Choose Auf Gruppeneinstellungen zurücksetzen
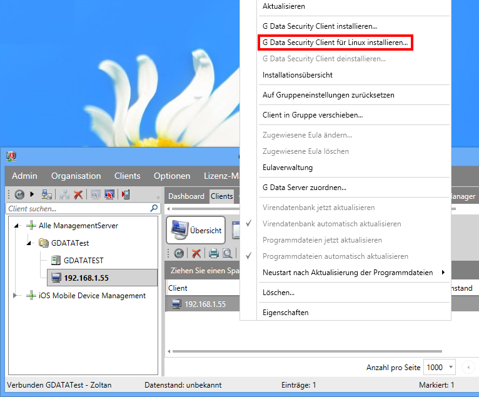479x397 pixels. pos(328,95)
